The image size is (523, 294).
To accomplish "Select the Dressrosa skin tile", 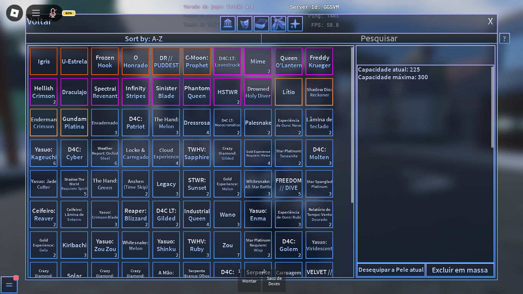I will coord(197,122).
